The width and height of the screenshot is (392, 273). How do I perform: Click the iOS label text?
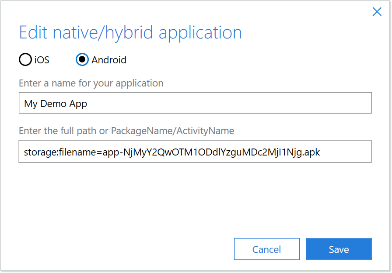[x=40, y=60]
